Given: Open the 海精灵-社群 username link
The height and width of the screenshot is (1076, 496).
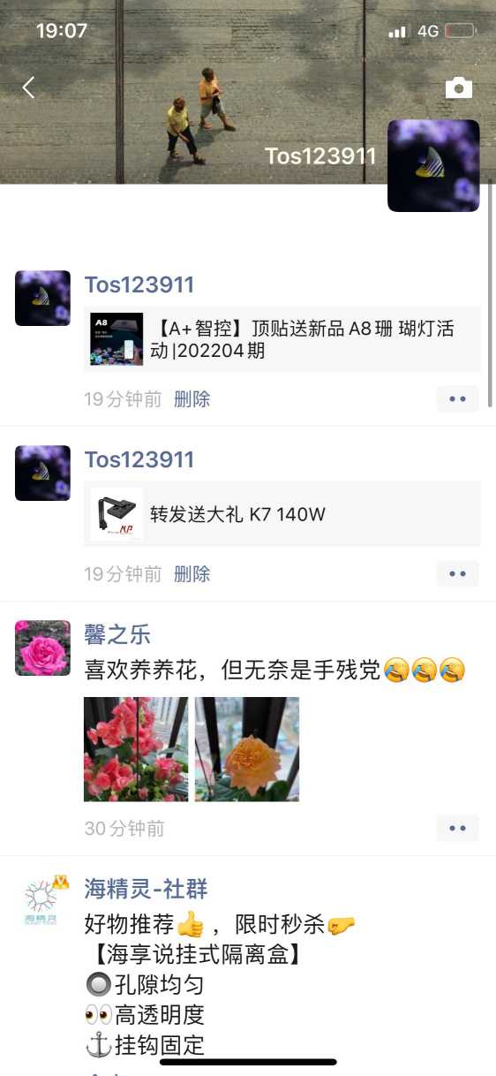Looking at the screenshot, I should 146,889.
